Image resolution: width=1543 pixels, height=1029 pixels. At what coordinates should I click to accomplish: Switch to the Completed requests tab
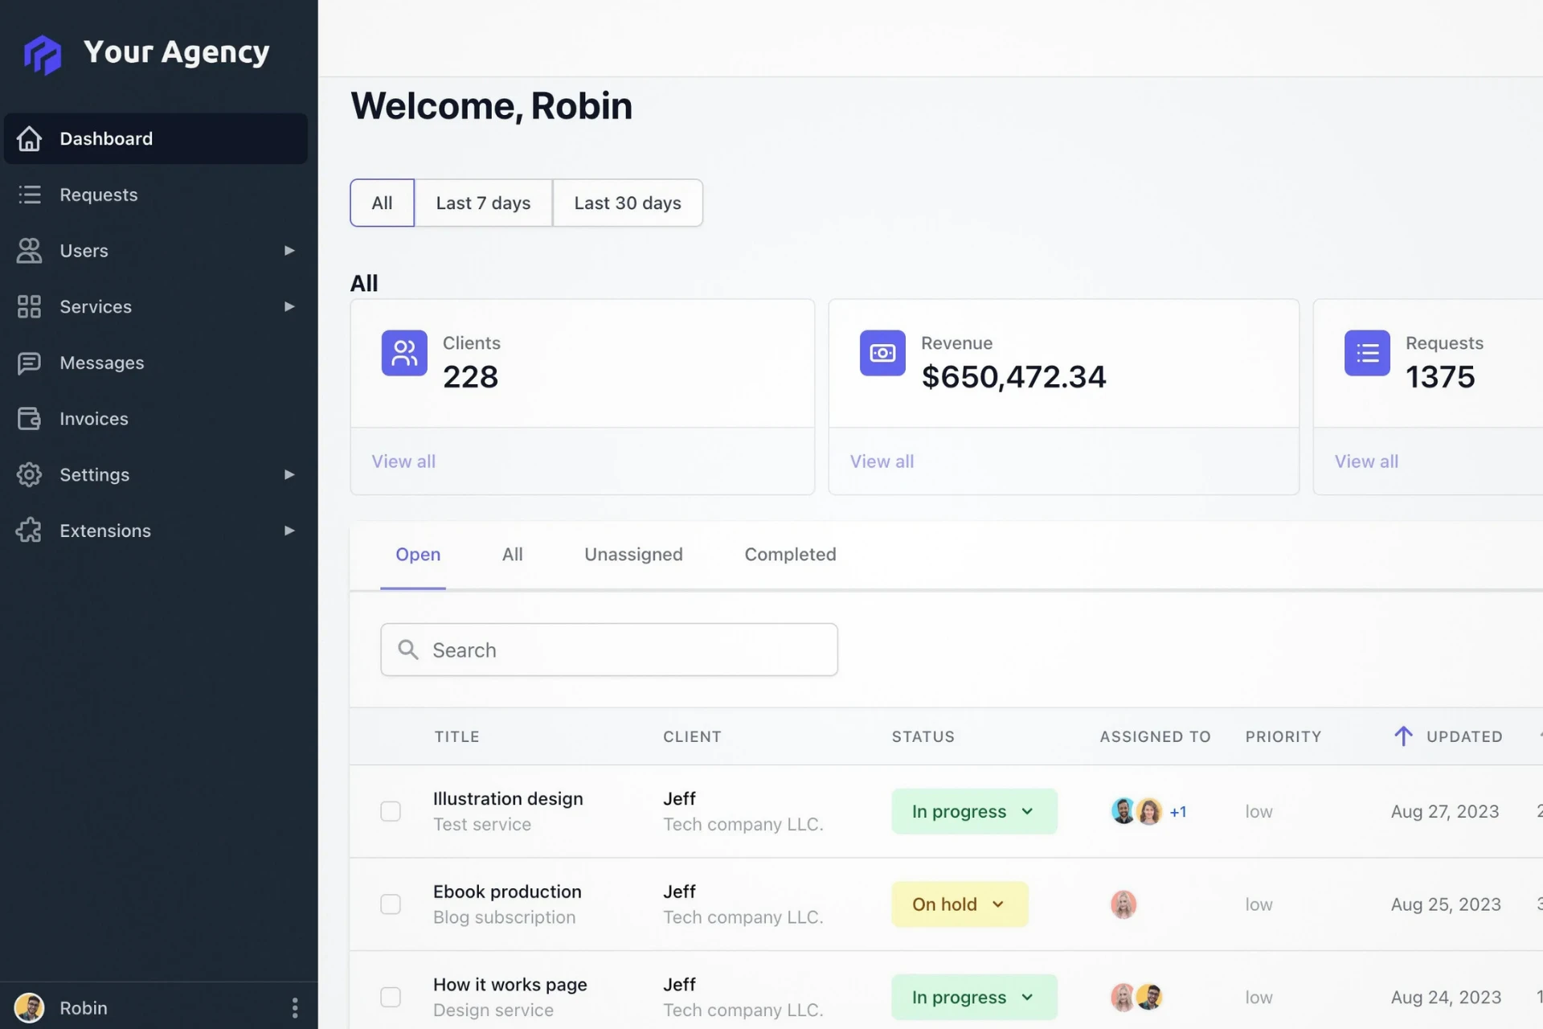tap(789, 555)
